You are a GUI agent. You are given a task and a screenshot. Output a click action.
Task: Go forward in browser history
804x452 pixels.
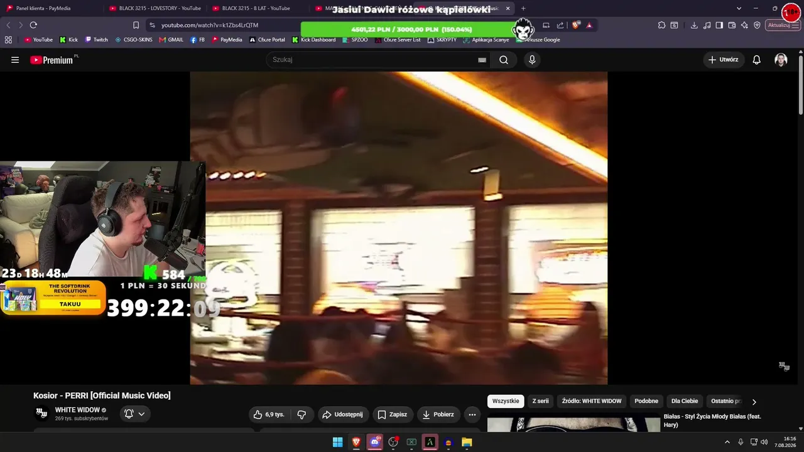[x=20, y=25]
